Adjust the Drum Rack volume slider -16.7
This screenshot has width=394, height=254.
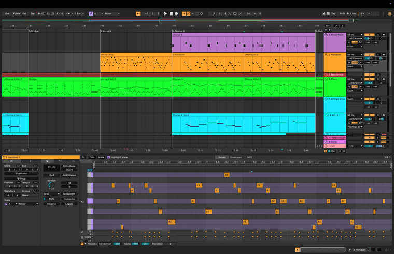point(369,39)
